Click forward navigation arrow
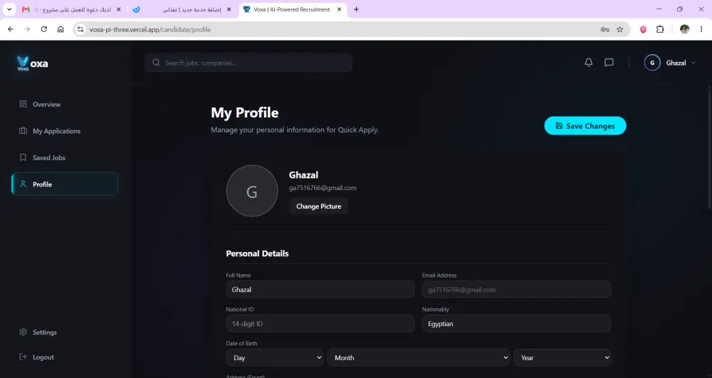This screenshot has width=712, height=378. (27, 29)
